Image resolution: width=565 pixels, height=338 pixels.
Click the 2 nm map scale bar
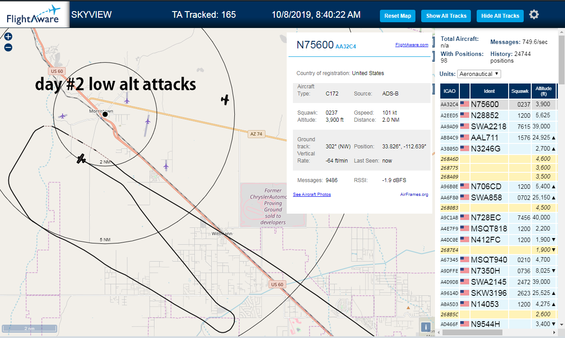tap(29, 329)
